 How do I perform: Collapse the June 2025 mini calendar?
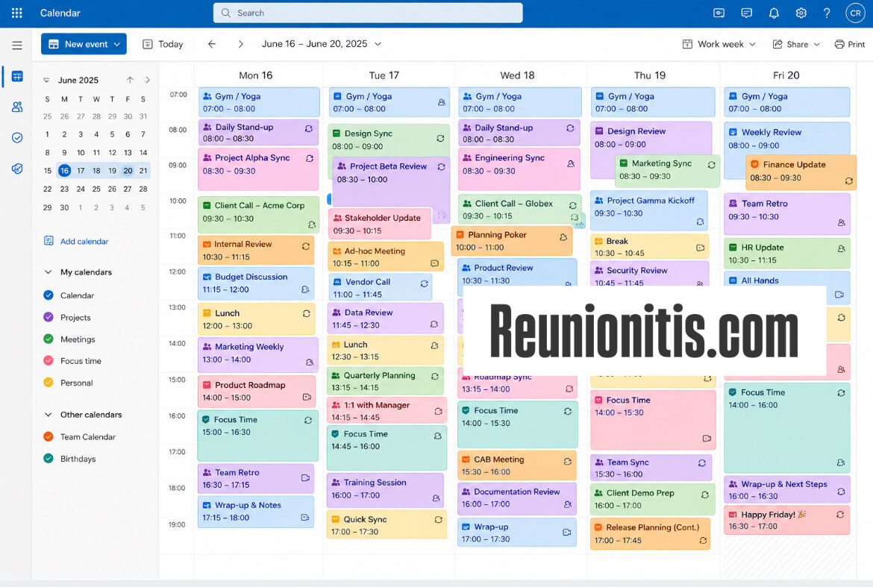tap(47, 80)
